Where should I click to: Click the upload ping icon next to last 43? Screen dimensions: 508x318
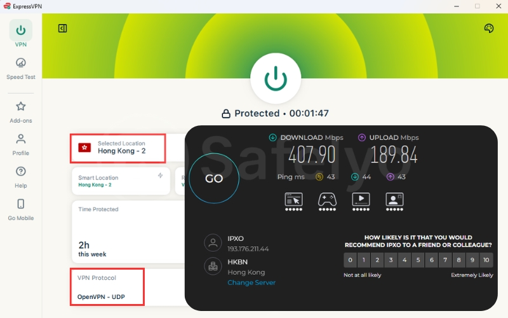391,177
